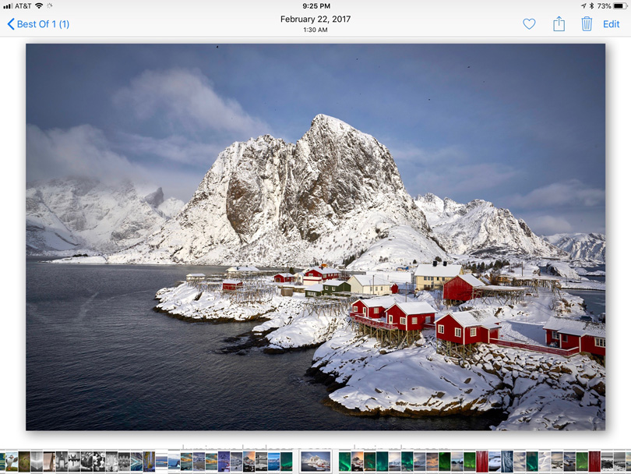The width and height of the screenshot is (631, 474).
Task: Select the puffin bird thumbnail in the filmstrip
Action: tap(12, 462)
